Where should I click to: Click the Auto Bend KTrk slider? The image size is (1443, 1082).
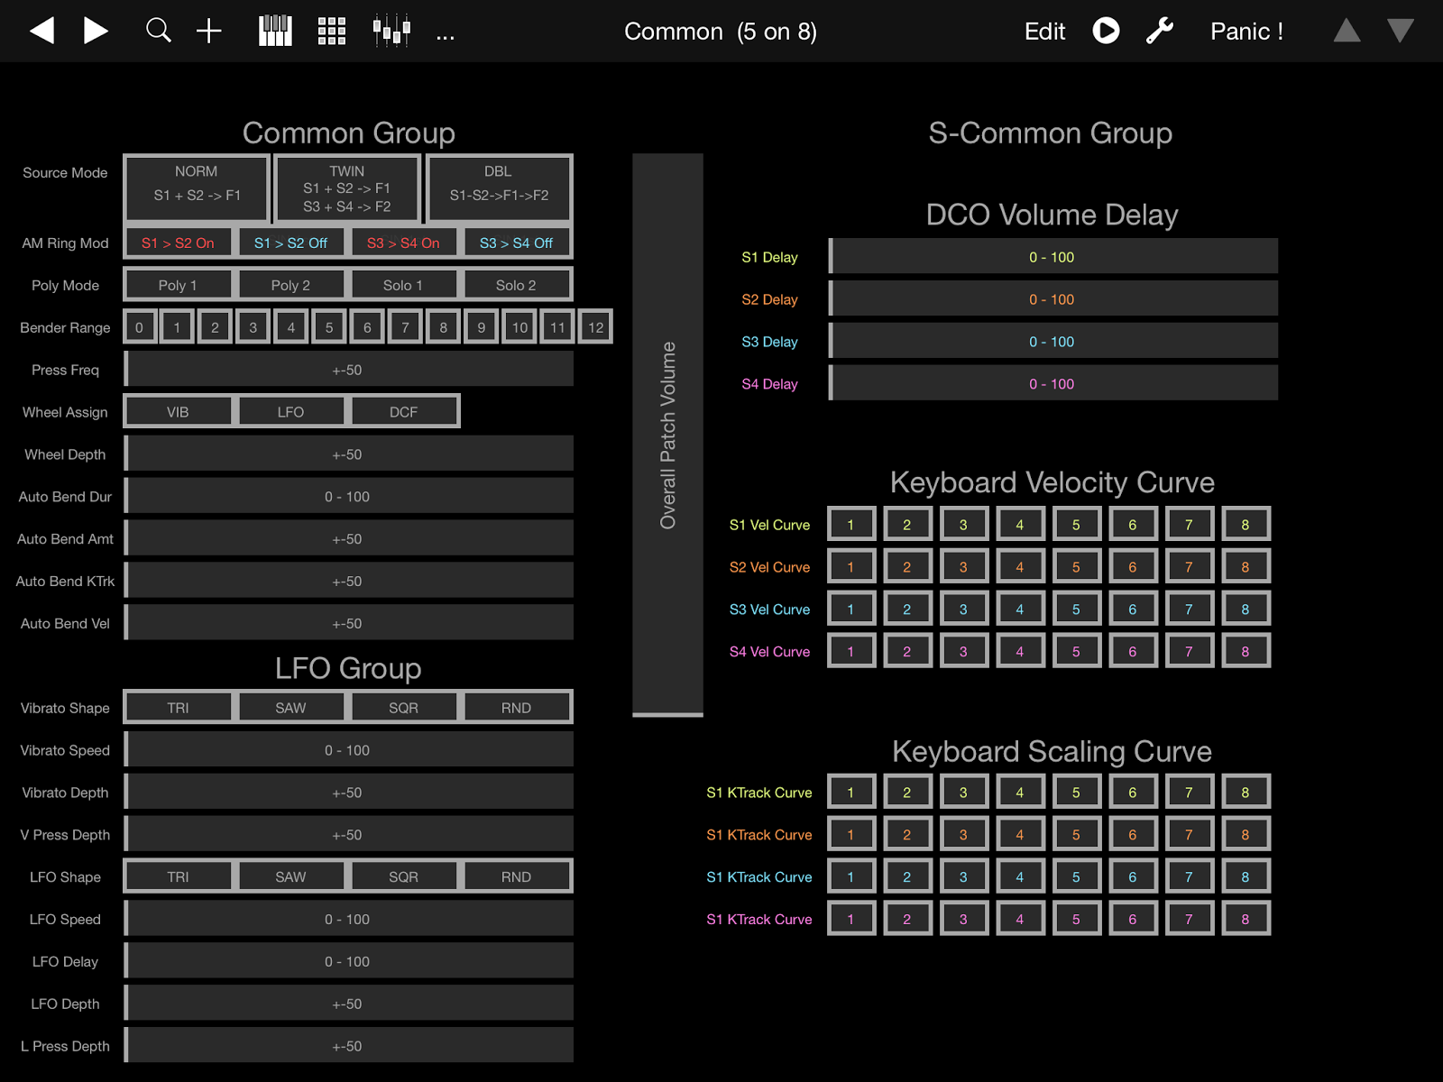point(348,582)
